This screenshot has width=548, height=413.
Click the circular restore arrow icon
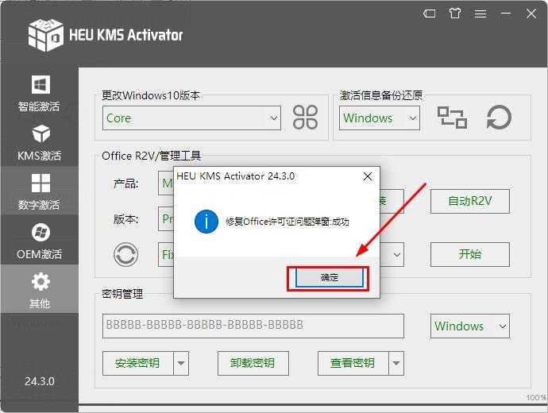[x=499, y=118]
